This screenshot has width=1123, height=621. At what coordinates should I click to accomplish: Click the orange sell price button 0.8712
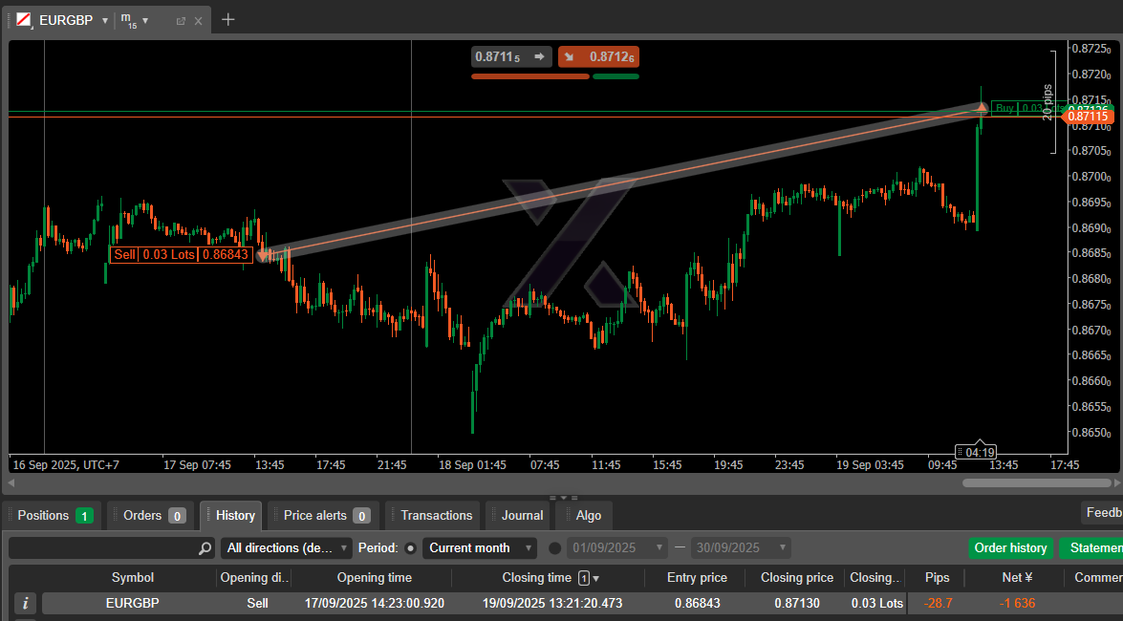click(x=597, y=56)
